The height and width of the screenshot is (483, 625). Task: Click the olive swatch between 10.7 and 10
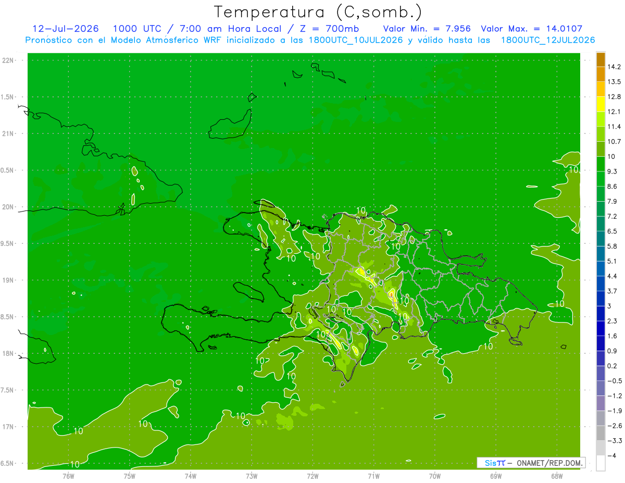click(x=601, y=149)
